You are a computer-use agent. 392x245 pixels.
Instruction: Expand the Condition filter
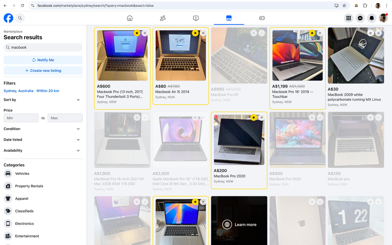[x=43, y=129]
